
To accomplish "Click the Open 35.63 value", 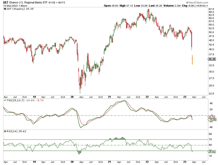I will pyautogui.click(x=111, y=6).
